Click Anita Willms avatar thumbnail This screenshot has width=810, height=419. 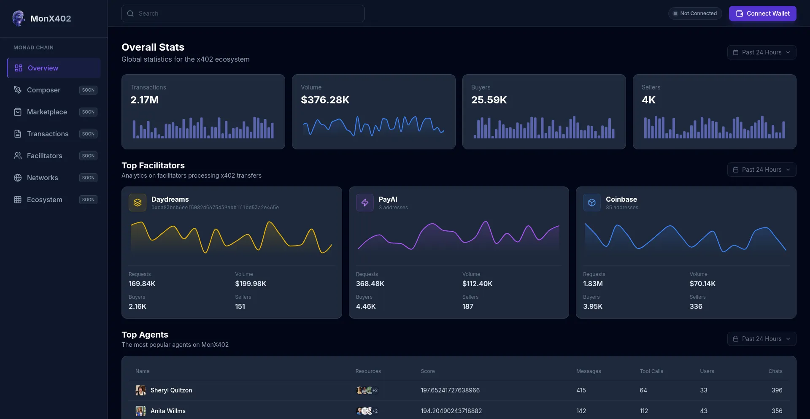pyautogui.click(x=140, y=411)
